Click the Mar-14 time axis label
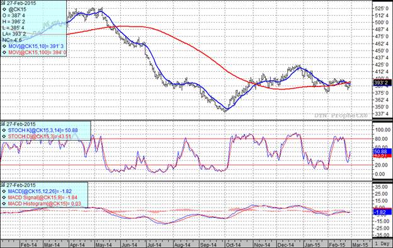 (52, 244)
